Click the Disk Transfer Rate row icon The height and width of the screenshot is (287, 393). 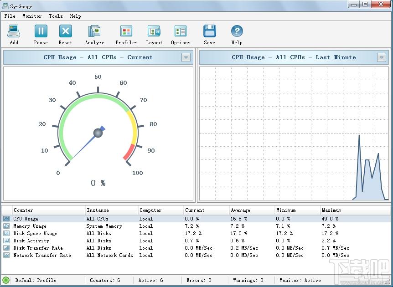point(6,248)
